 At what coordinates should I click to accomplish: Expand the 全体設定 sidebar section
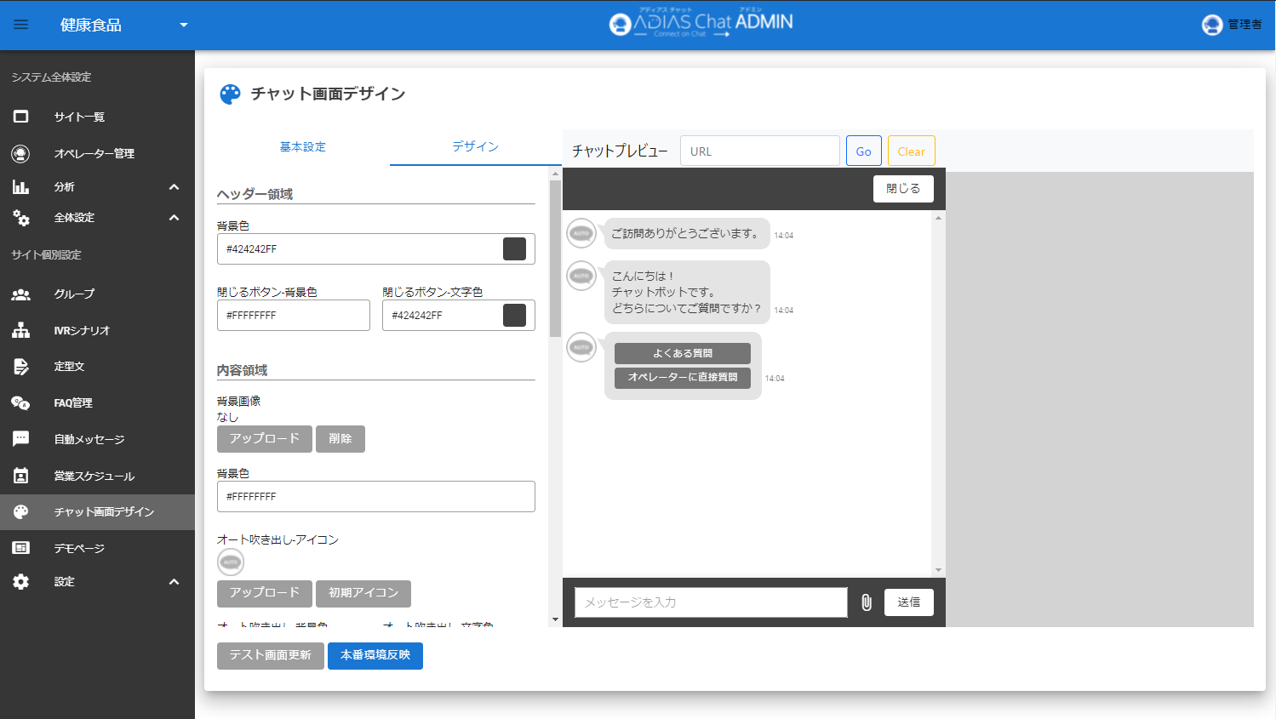click(174, 218)
